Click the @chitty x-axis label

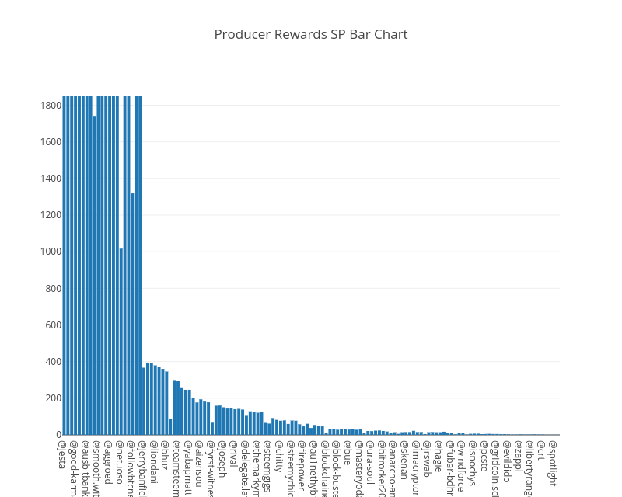tap(280, 457)
